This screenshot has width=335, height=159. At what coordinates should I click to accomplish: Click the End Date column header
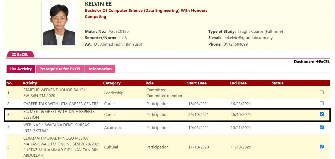(238, 83)
